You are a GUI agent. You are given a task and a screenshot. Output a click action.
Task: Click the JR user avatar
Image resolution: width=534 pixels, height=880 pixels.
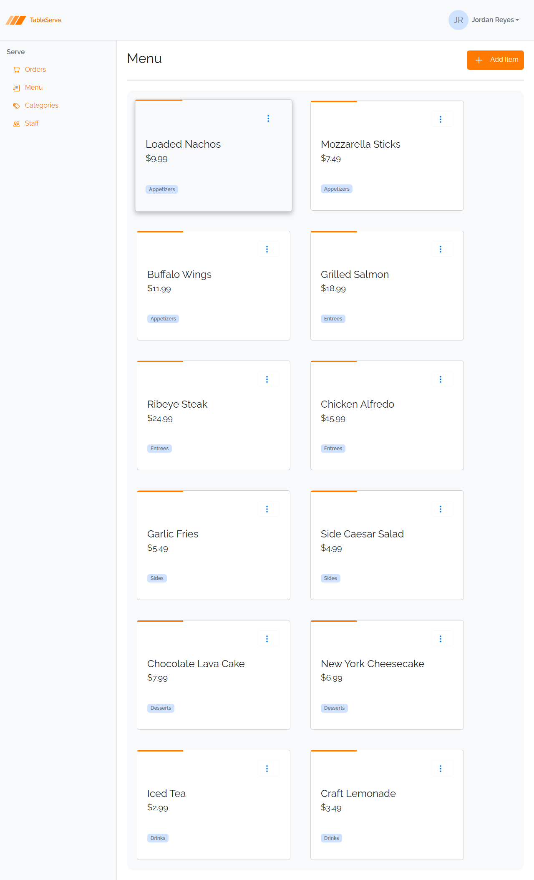458,20
